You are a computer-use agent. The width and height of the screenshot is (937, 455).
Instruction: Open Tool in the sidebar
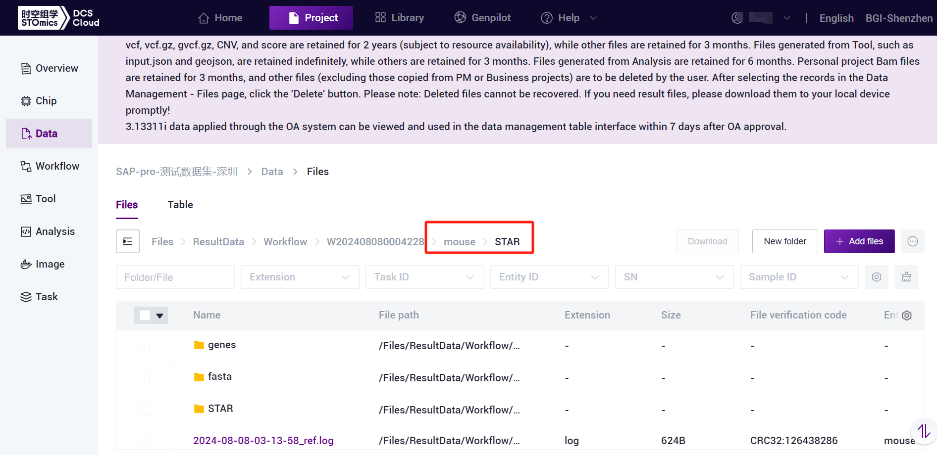[x=49, y=199]
